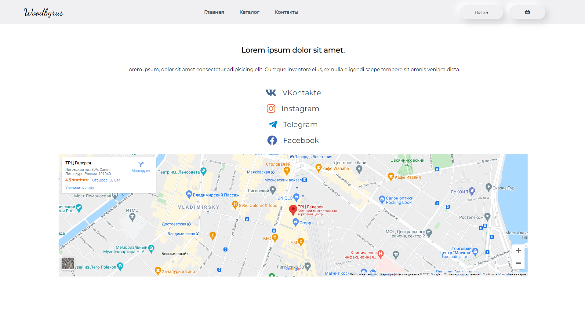Click the VKontakte logo icon
The height and width of the screenshot is (330, 585).
271,93
